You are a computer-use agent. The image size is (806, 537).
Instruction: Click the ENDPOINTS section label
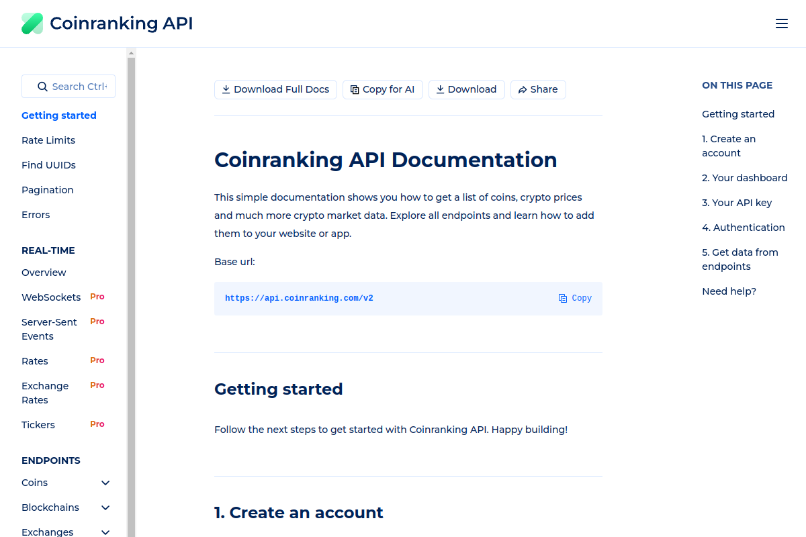pyautogui.click(x=51, y=460)
